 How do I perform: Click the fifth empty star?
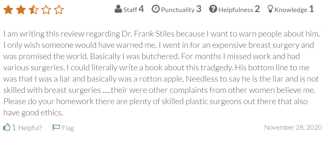tap(59, 10)
